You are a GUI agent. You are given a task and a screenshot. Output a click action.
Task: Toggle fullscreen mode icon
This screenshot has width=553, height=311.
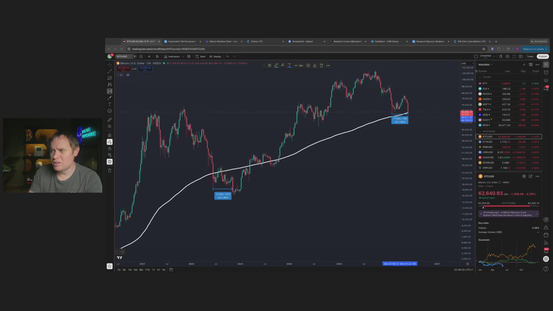tap(514, 56)
